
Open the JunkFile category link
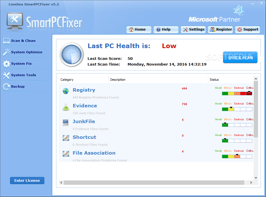click(84, 121)
